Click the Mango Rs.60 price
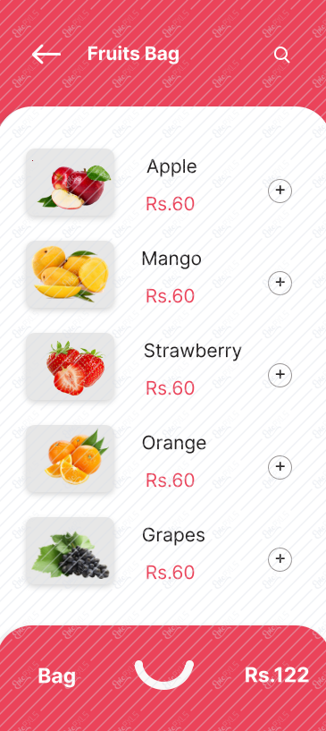Viewport: 326px width, 731px height. tap(170, 296)
